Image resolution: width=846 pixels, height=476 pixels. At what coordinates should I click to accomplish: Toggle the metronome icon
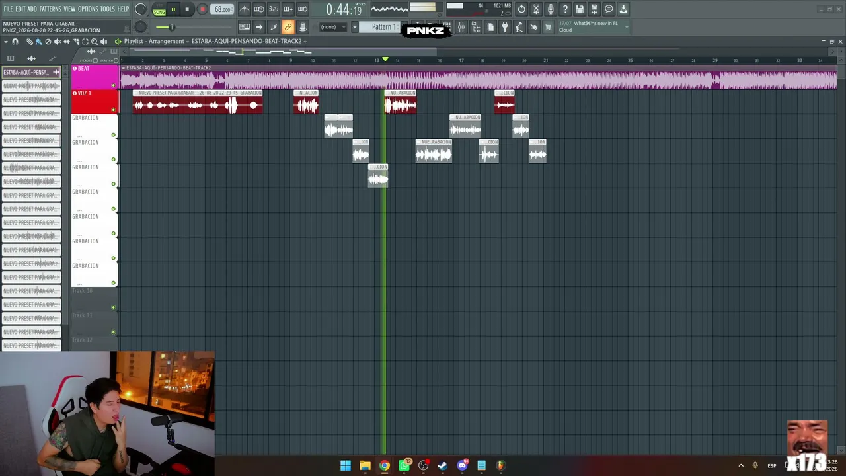pyautogui.click(x=245, y=9)
